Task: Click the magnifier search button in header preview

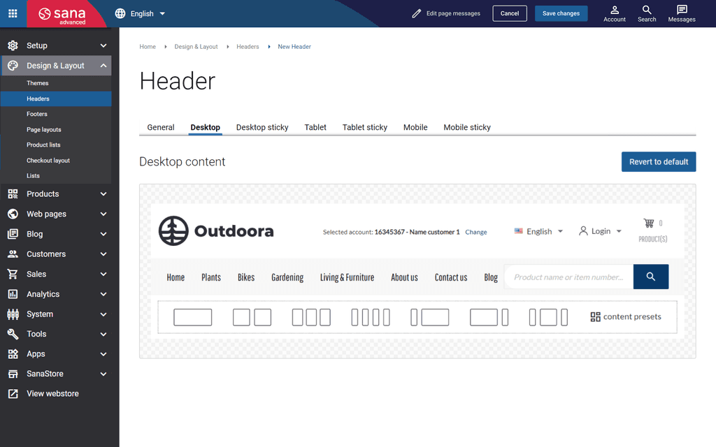Action: [651, 277]
